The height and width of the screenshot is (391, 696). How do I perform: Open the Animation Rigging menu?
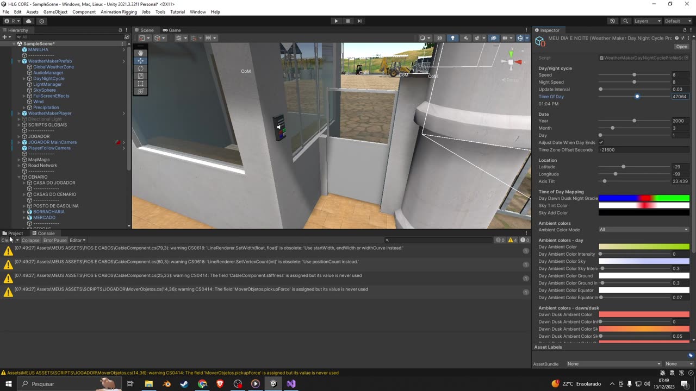click(119, 12)
